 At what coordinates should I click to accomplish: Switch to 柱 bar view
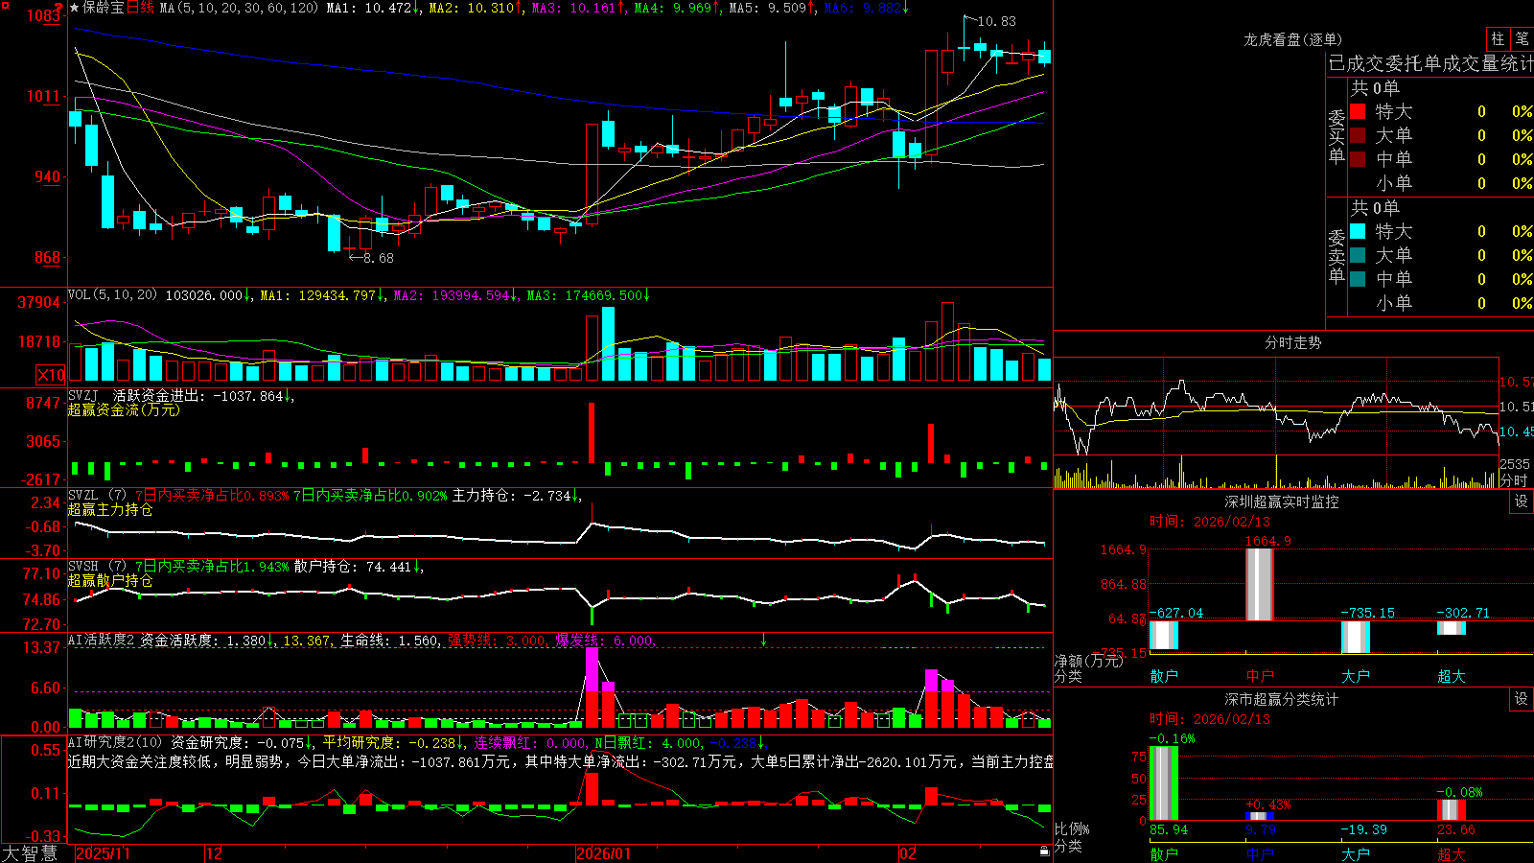pyautogui.click(x=1498, y=38)
